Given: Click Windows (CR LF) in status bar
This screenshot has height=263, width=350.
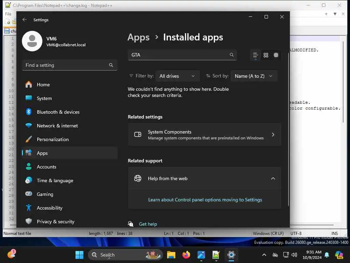Looking at the screenshot, I should (268, 234).
